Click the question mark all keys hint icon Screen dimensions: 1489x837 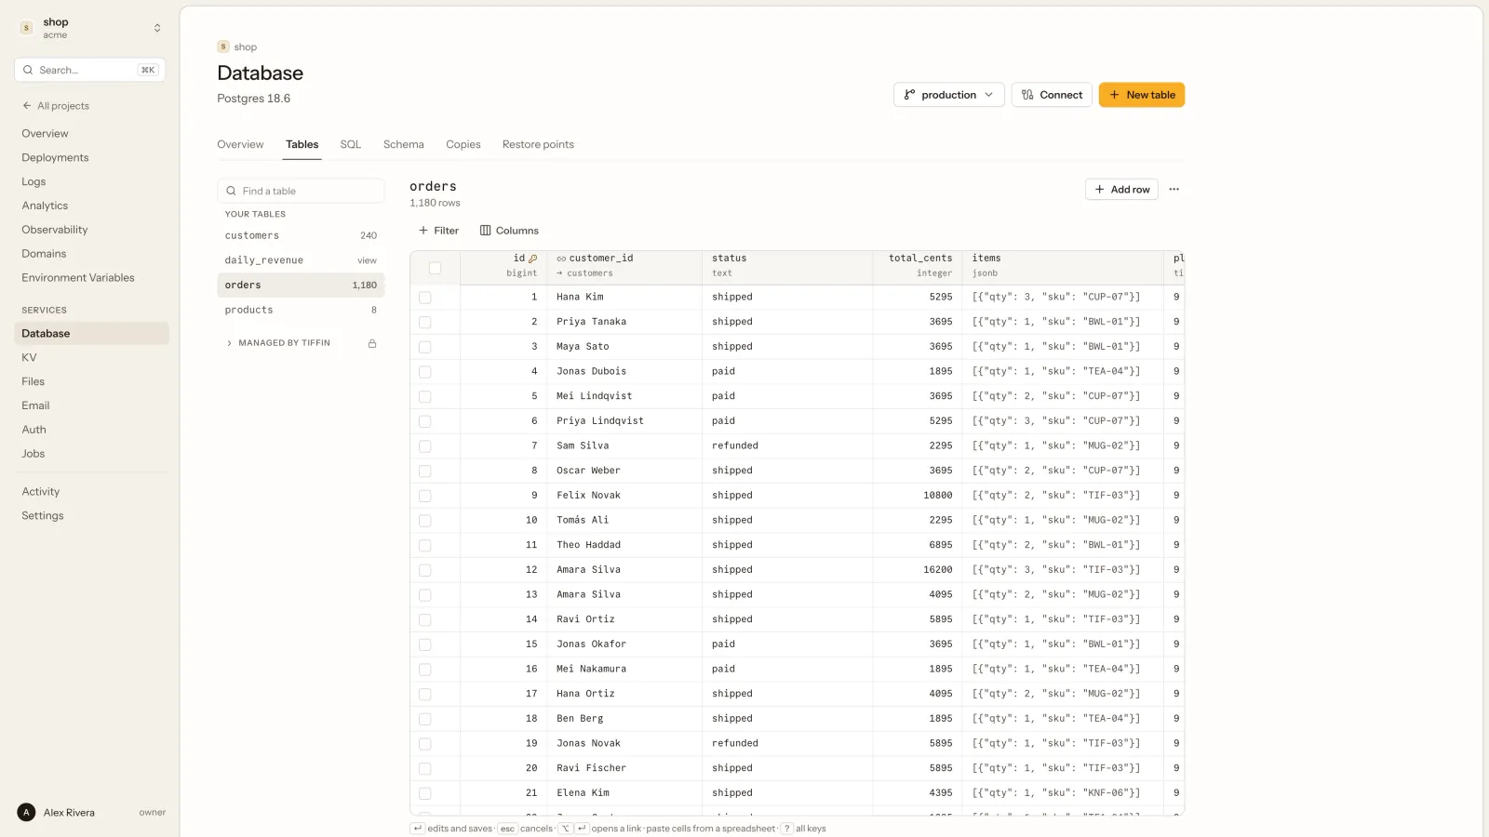pos(787,829)
